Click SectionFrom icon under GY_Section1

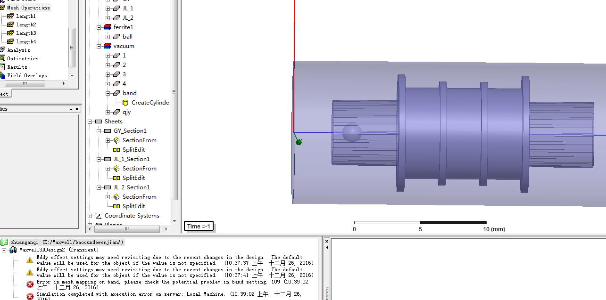[x=116, y=140]
